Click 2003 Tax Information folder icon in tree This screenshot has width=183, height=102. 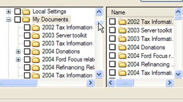click(35, 44)
